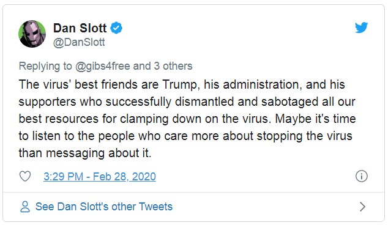See Dan Slott's other Tweets

pyautogui.click(x=104, y=207)
